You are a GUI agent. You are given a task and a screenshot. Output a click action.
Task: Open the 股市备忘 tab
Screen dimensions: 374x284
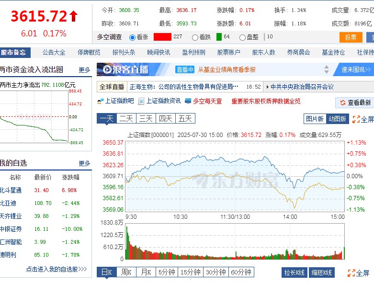click(15, 53)
